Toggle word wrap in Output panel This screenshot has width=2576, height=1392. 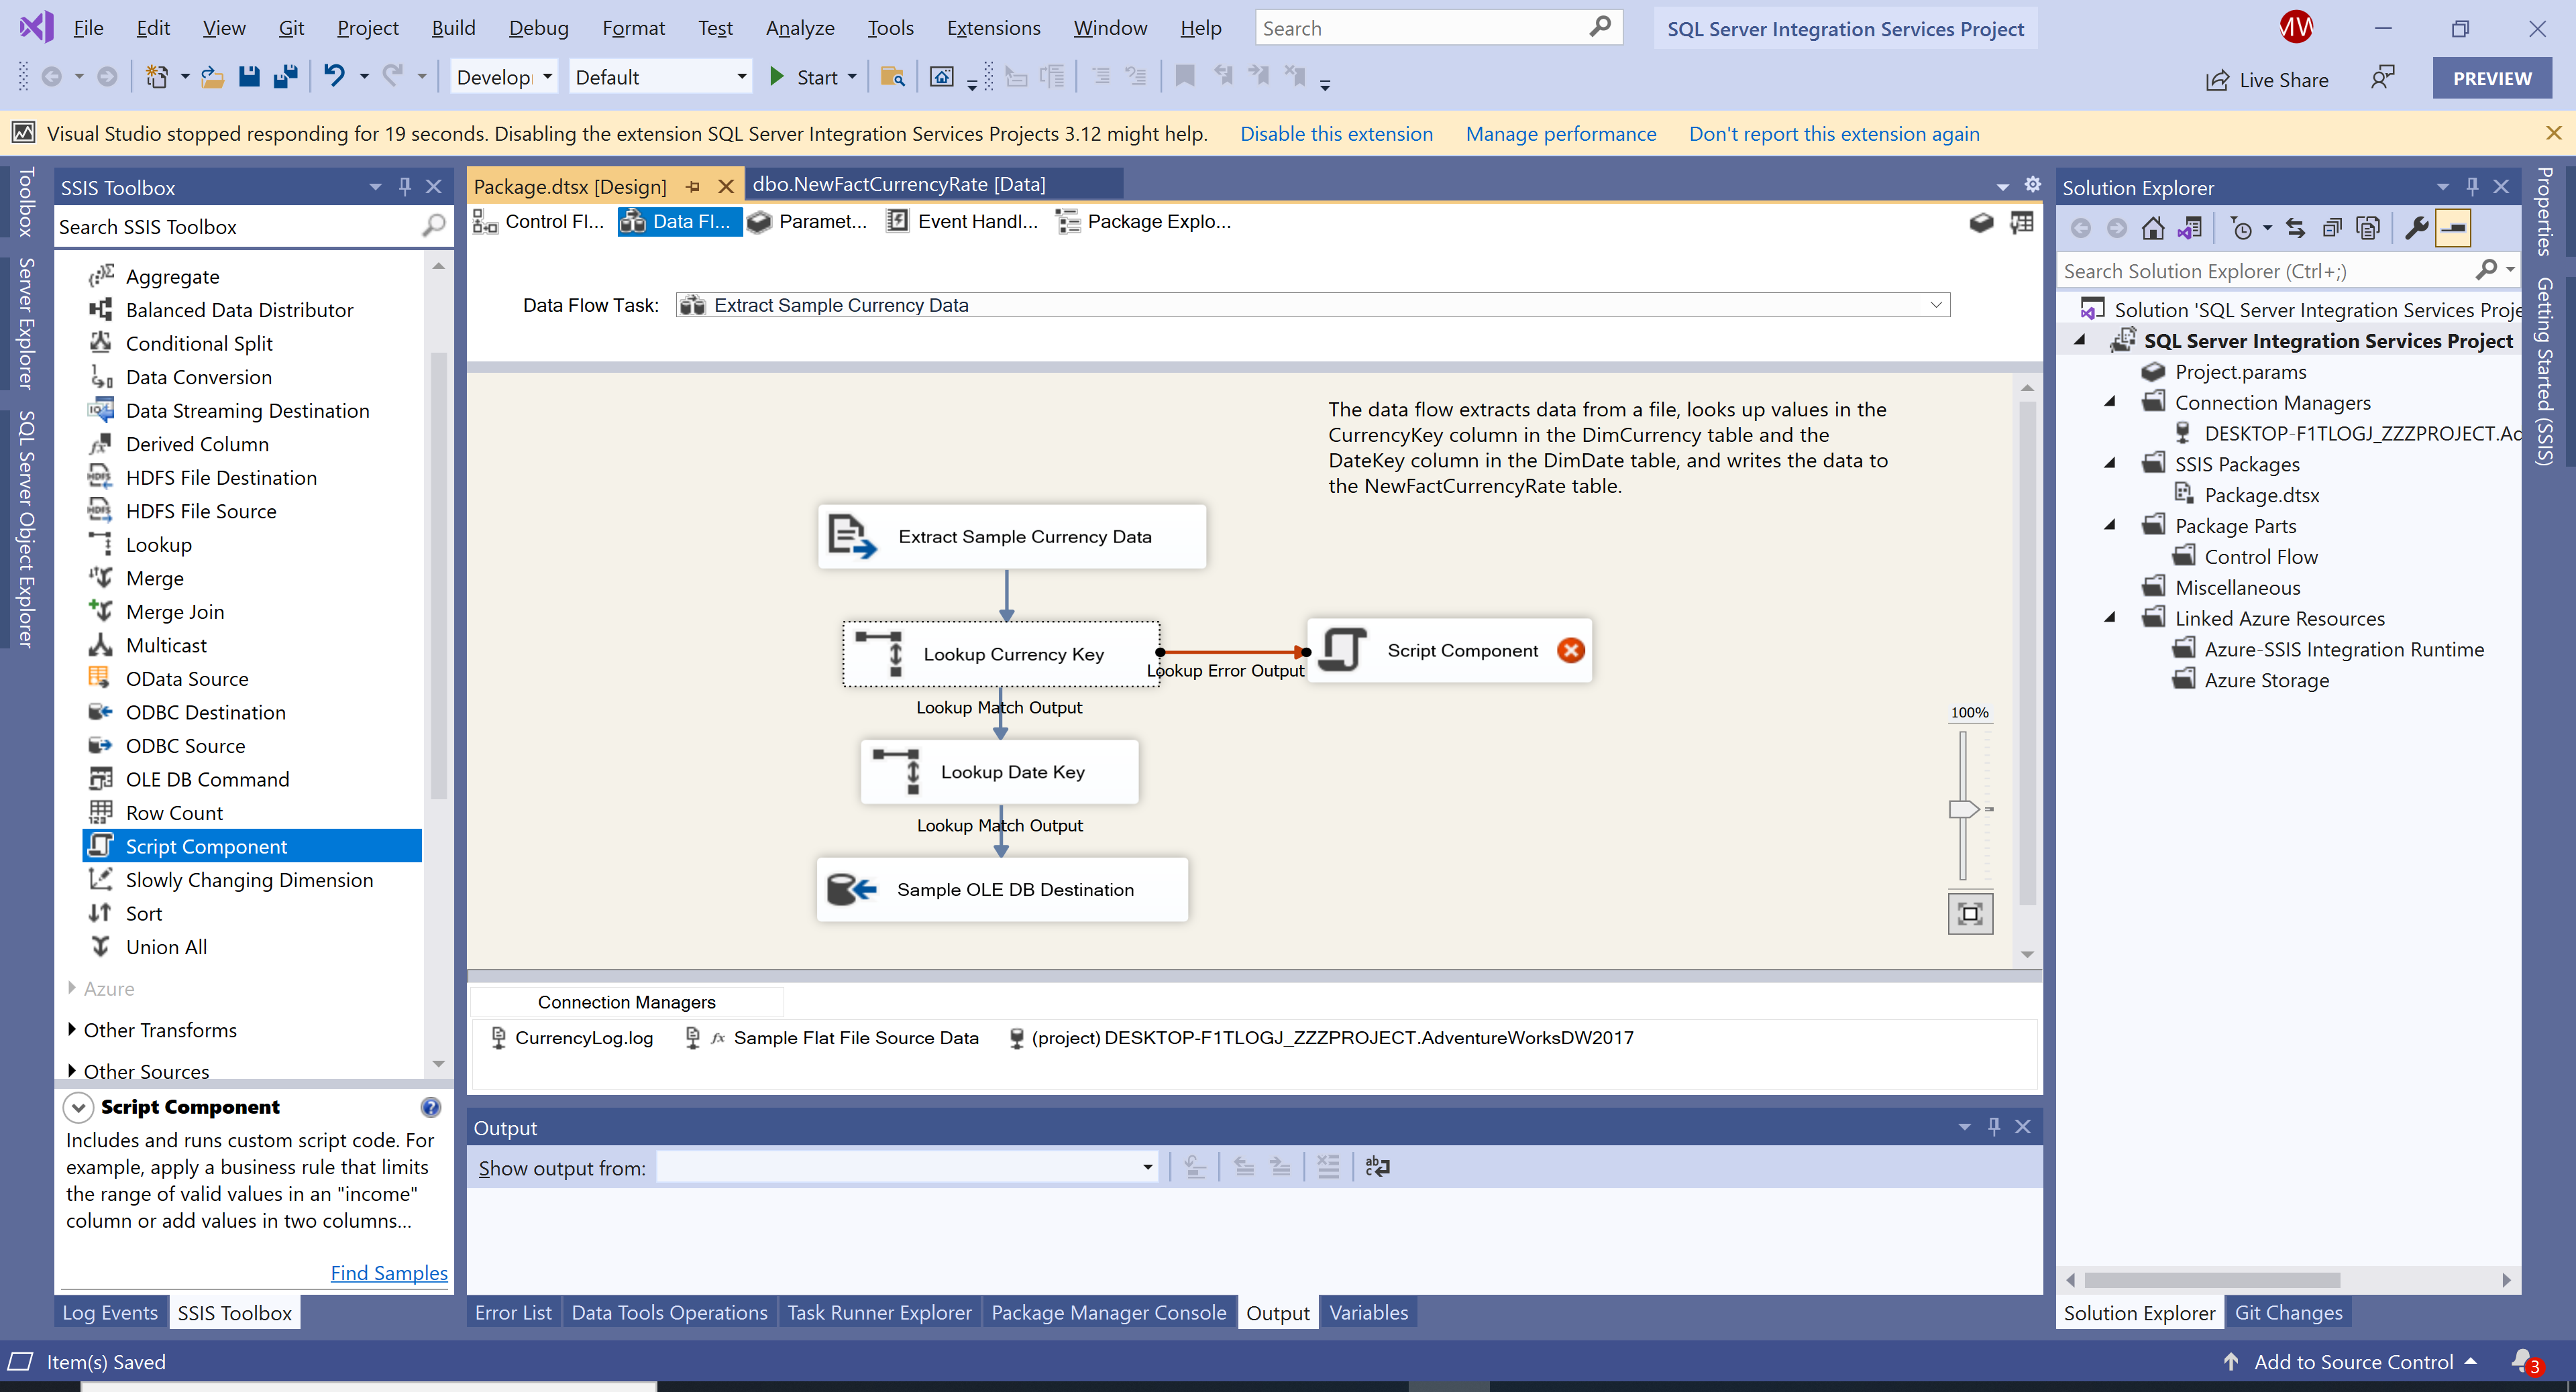click(x=1377, y=1166)
